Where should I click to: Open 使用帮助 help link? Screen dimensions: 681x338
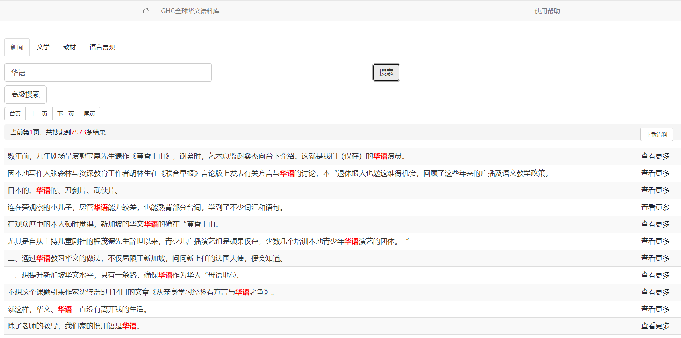(547, 11)
